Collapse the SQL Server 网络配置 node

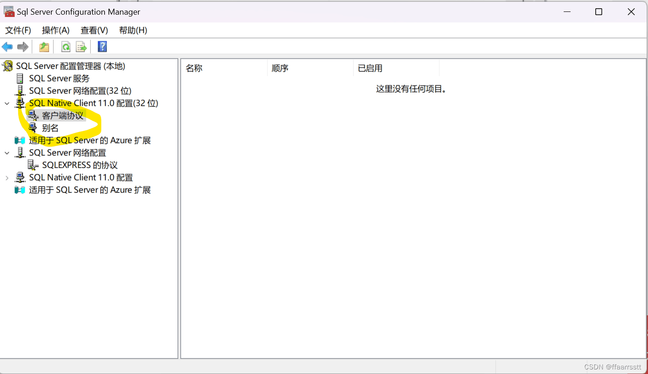pos(7,153)
